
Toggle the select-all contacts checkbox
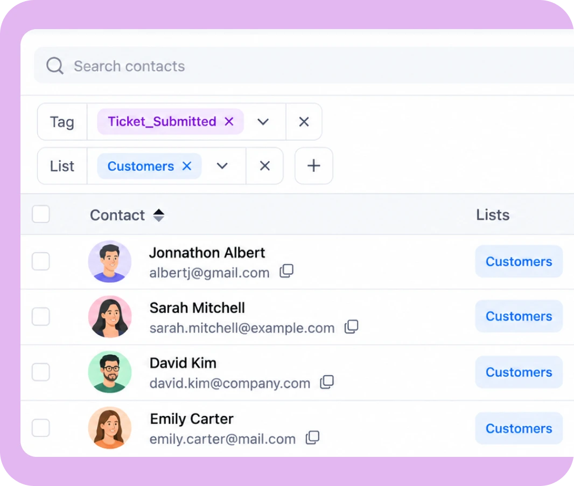(40, 214)
